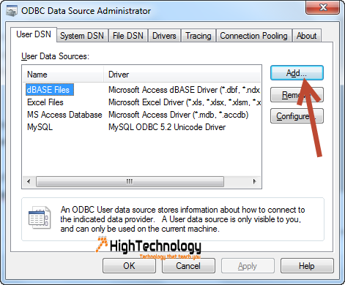
Task: Click the Cancel button
Action: click(x=188, y=266)
